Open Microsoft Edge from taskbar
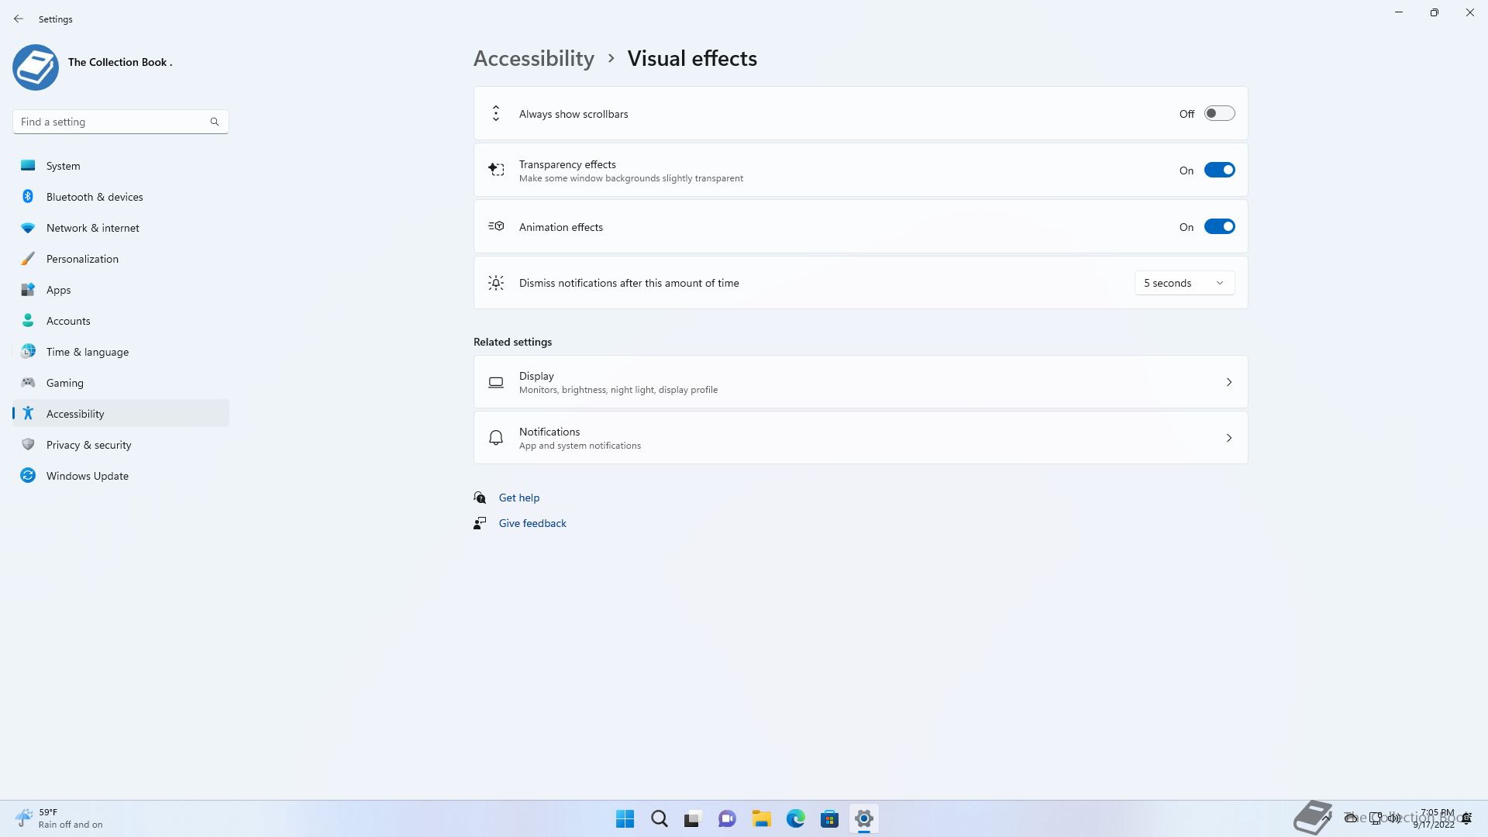Viewport: 1488px width, 837px height. tap(796, 818)
